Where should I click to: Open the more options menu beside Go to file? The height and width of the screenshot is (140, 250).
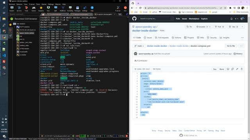pyautogui.click(x=241, y=46)
